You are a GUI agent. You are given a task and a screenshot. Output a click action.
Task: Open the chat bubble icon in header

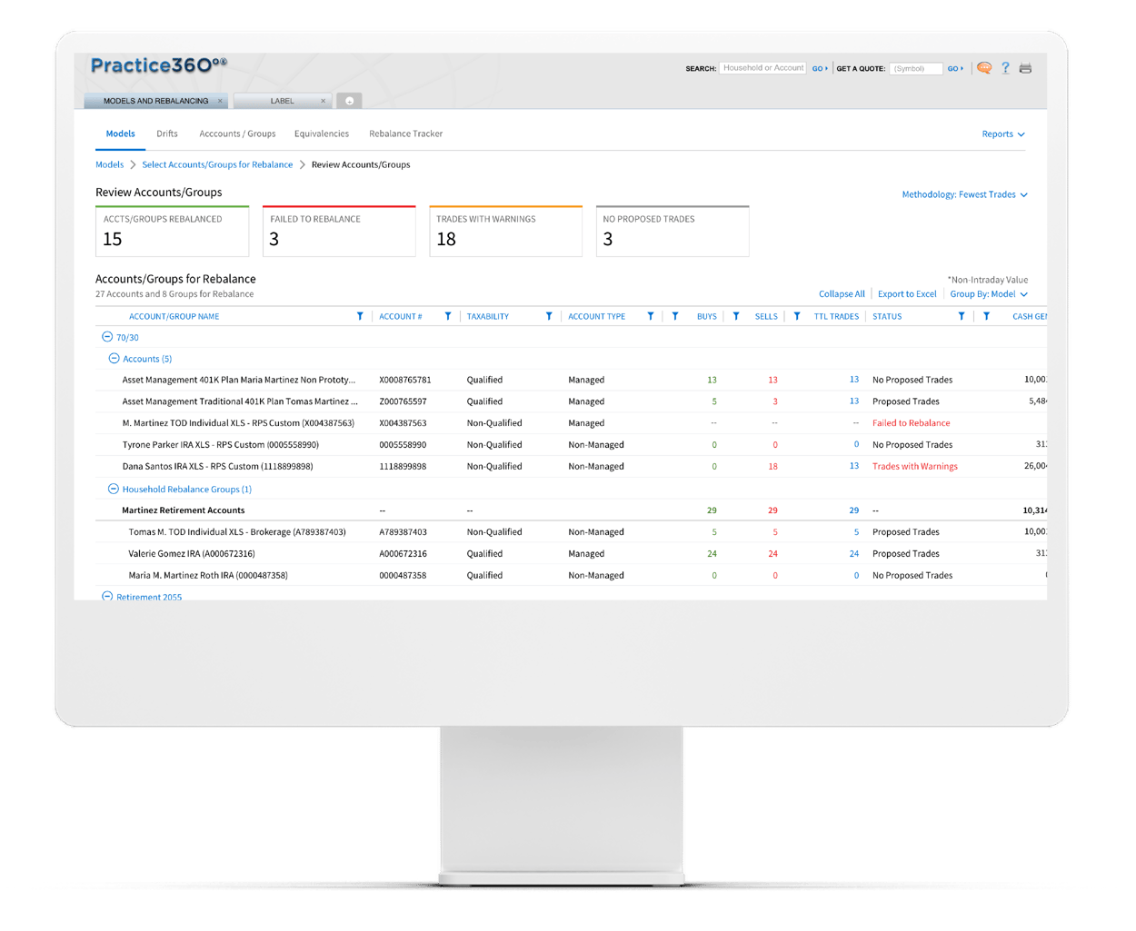984,68
